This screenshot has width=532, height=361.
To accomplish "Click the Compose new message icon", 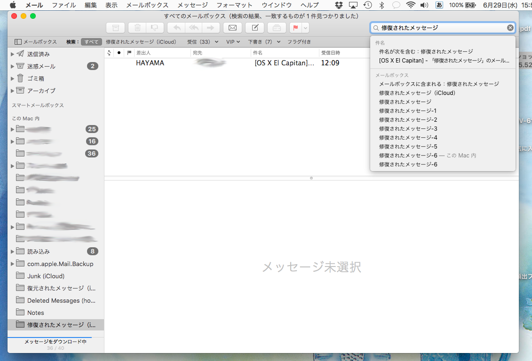I will (255, 28).
